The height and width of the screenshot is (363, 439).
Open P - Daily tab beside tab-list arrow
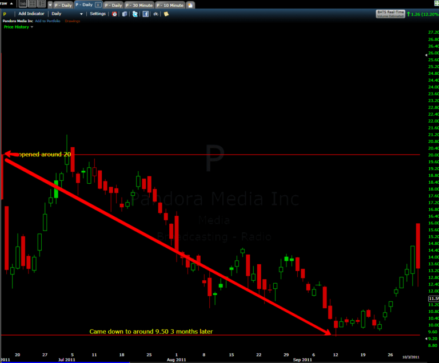point(63,5)
